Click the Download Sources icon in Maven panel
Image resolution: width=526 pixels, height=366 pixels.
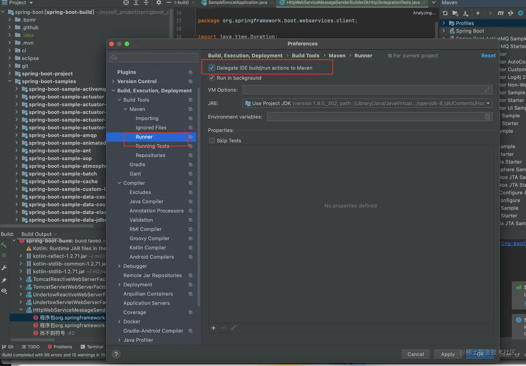465,13
